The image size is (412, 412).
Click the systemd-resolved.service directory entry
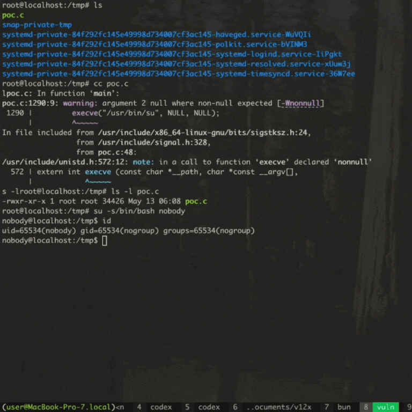pos(176,64)
